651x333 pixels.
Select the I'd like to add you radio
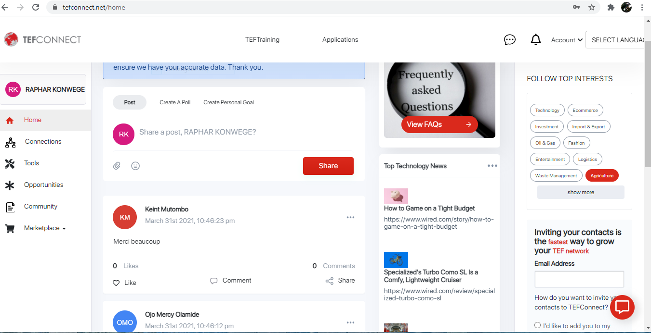(538, 325)
